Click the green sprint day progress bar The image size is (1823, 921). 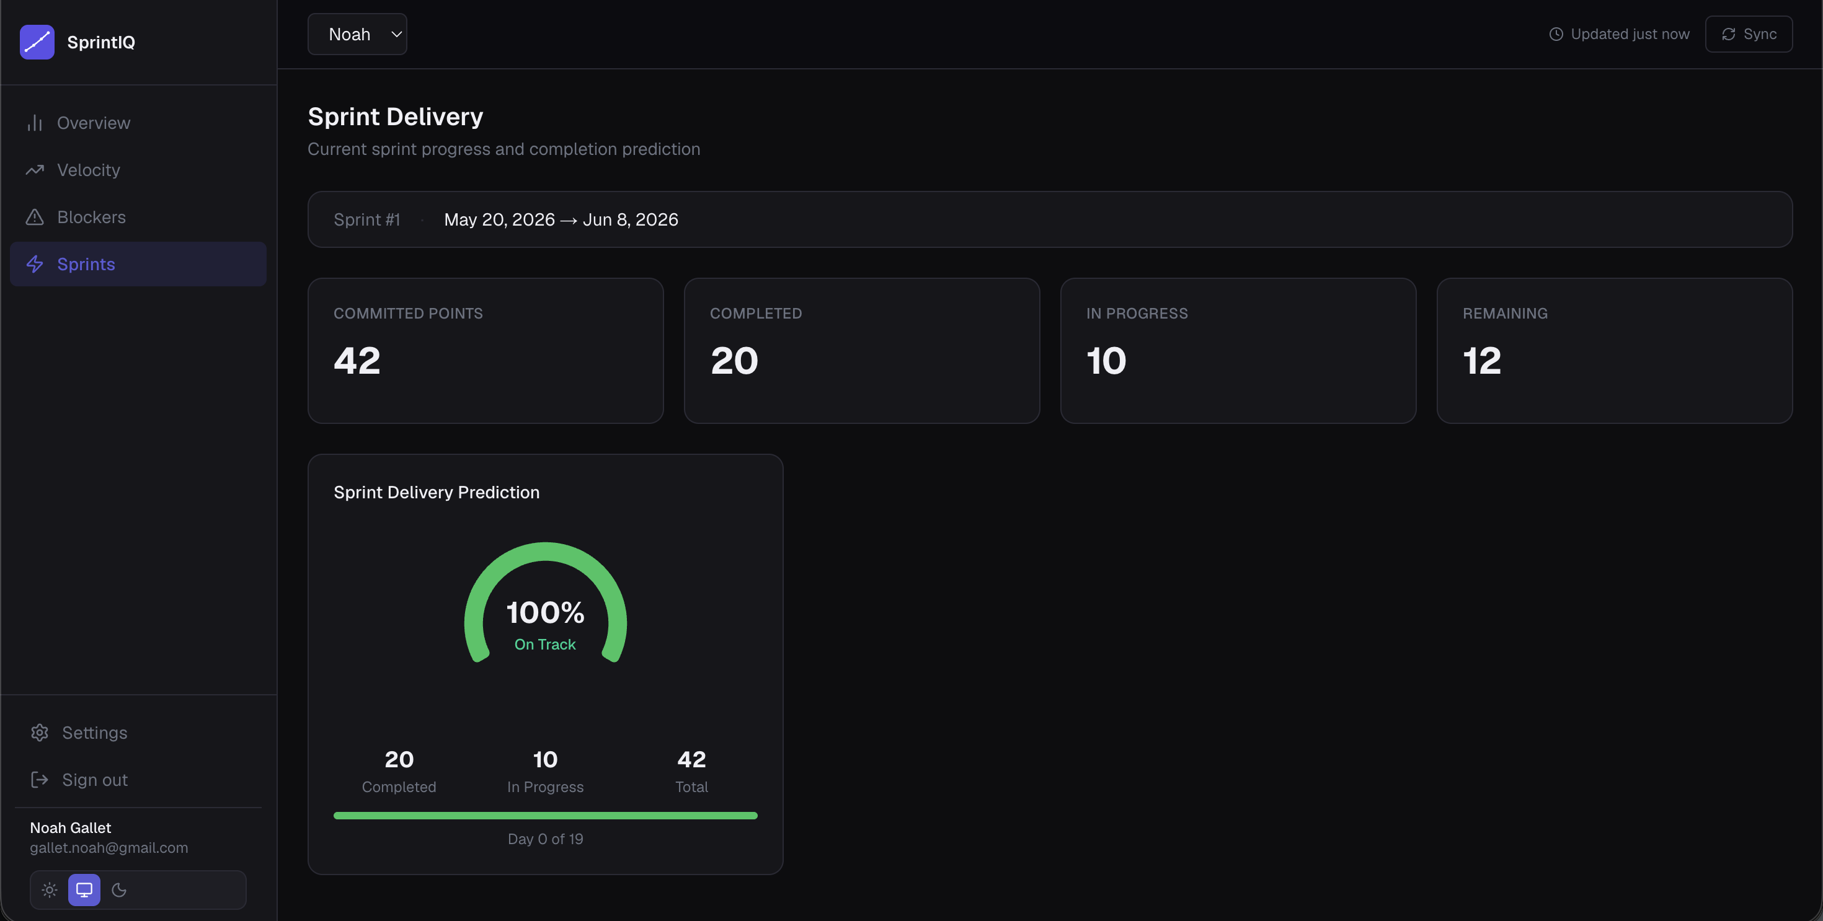(545, 816)
